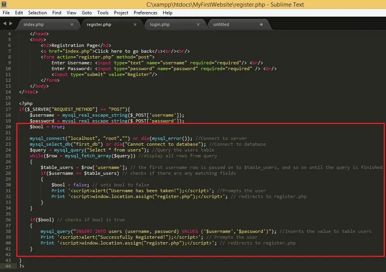Open the Project menu

(121, 13)
